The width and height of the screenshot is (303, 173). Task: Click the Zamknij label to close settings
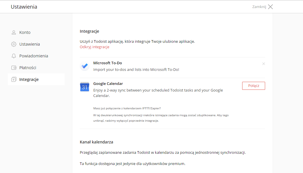tap(259, 7)
